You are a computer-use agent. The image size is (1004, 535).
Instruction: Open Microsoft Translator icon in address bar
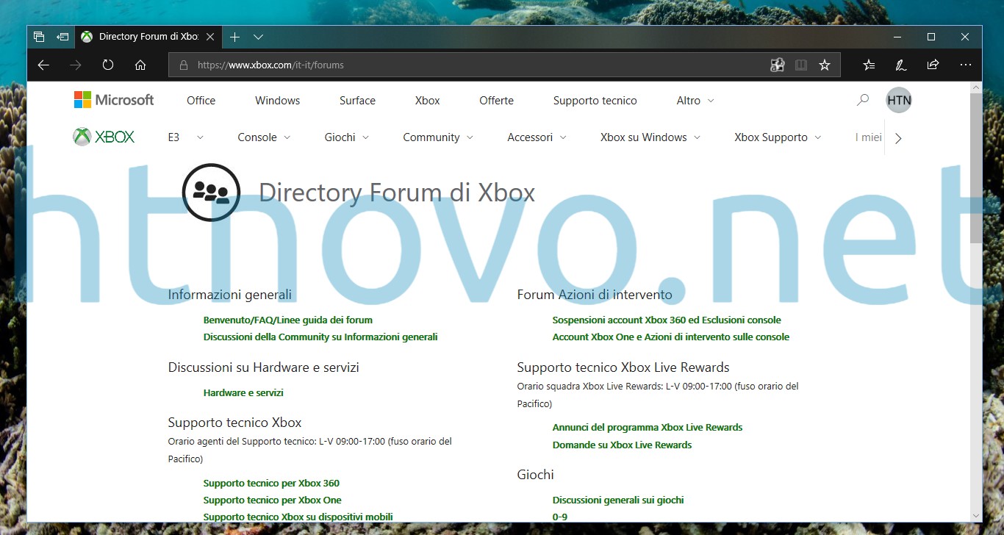coord(777,65)
